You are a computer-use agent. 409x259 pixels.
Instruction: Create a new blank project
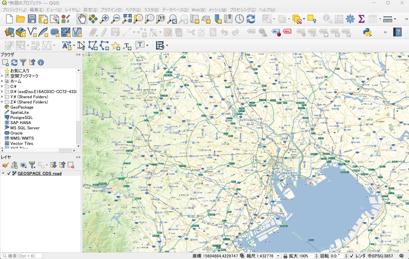coord(9,19)
